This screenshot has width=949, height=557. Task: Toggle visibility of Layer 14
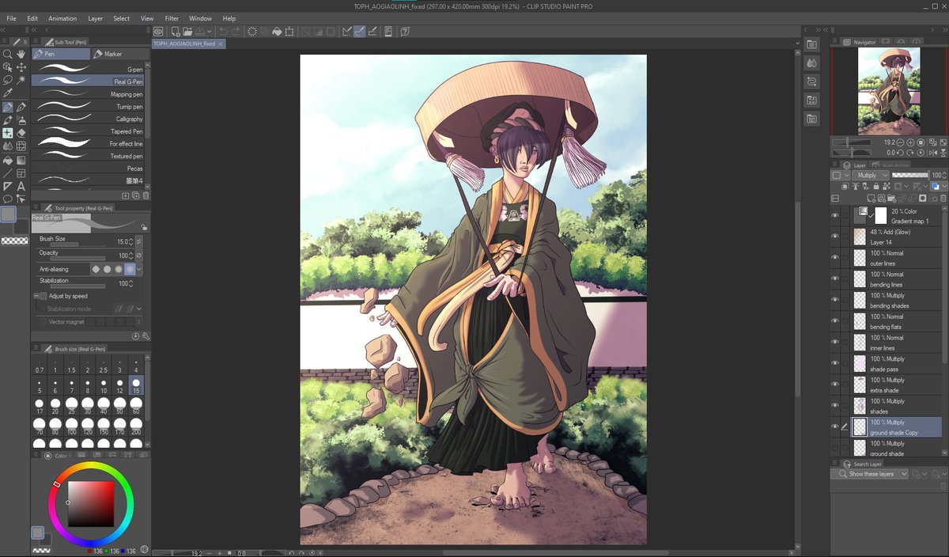coord(835,236)
